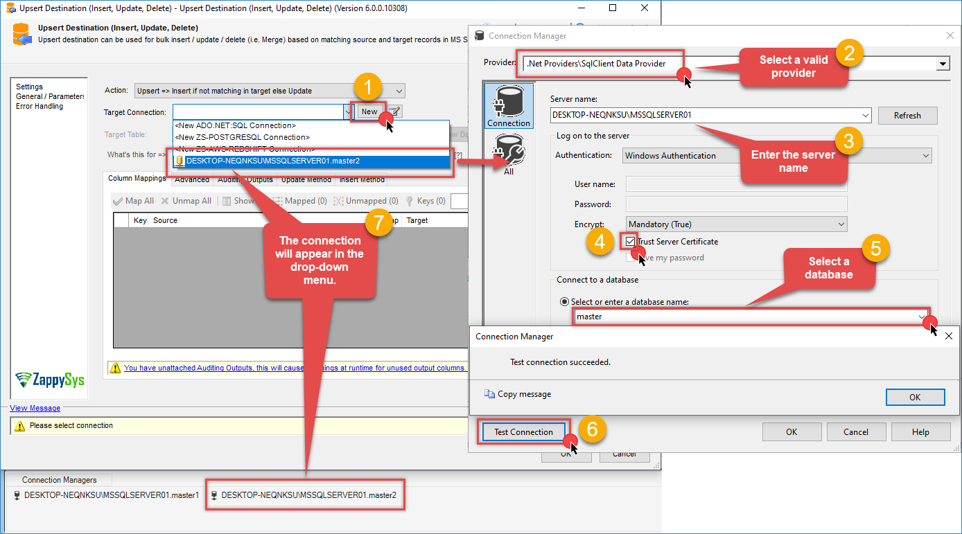The width and height of the screenshot is (962, 534).
Task: Choose New ZS-POSTGRESQL Connection from list
Action: pyautogui.click(x=242, y=137)
